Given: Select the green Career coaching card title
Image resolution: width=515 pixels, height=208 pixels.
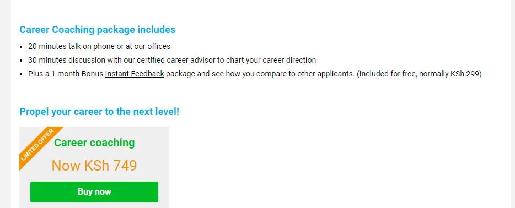Looking at the screenshot, I should (94, 143).
